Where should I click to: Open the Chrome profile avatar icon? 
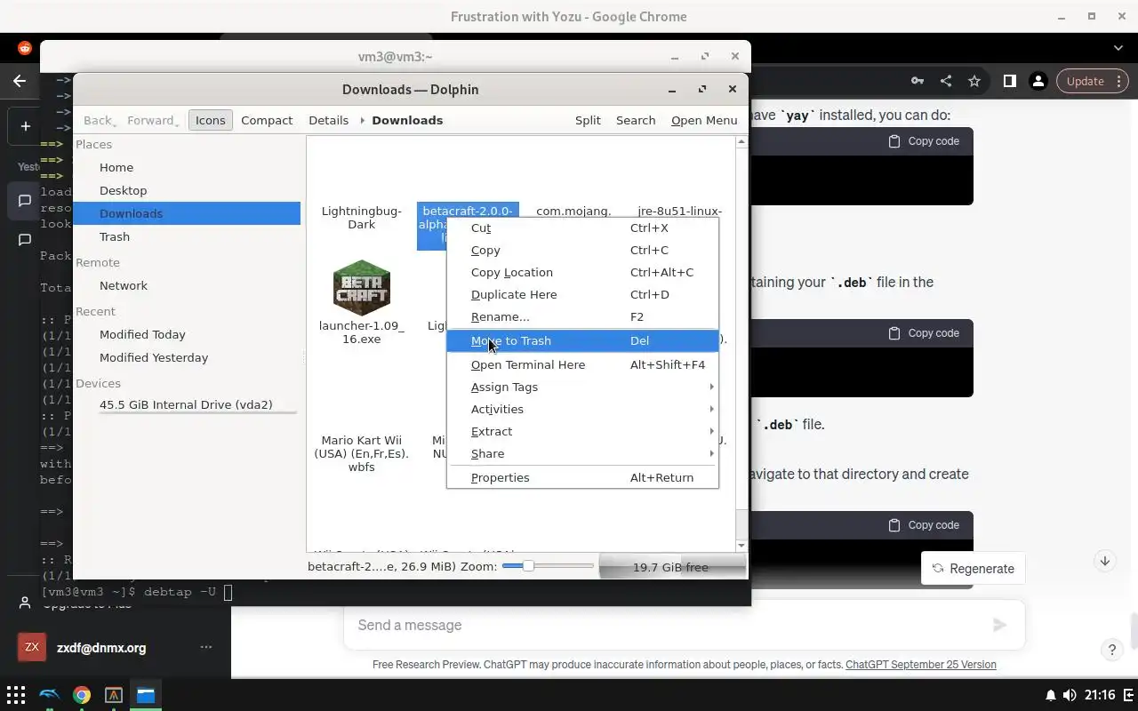coord(1038,81)
